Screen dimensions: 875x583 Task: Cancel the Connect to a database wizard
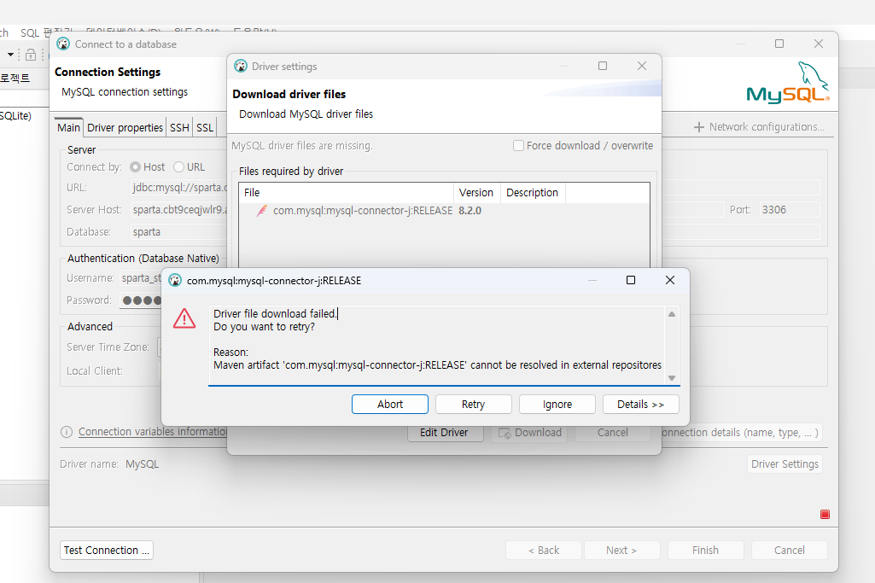click(789, 550)
